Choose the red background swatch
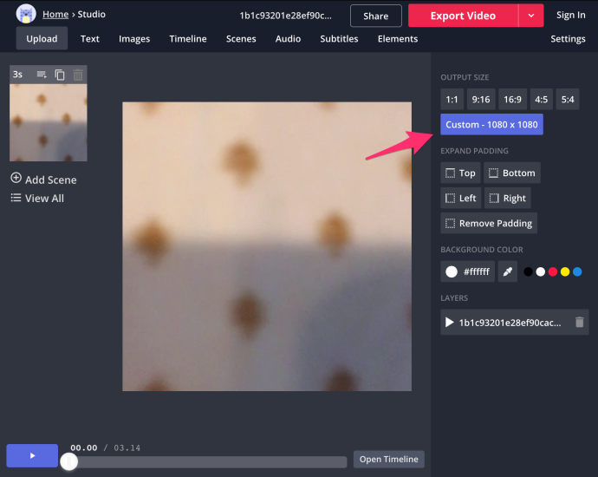The height and width of the screenshot is (477, 598). click(x=553, y=271)
